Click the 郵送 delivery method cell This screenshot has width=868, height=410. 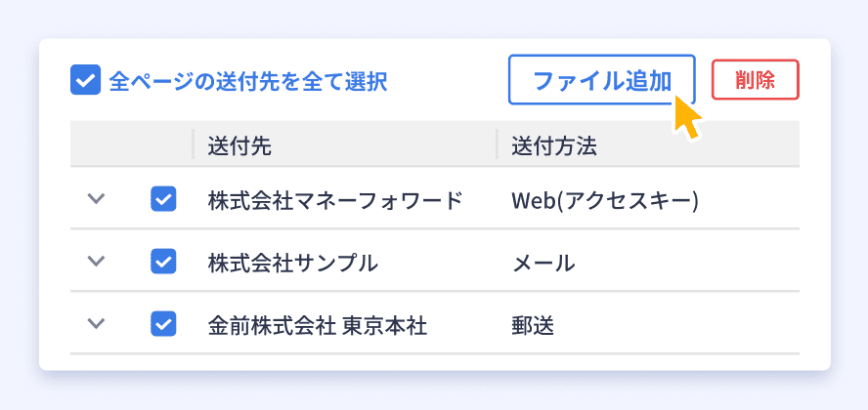[533, 325]
